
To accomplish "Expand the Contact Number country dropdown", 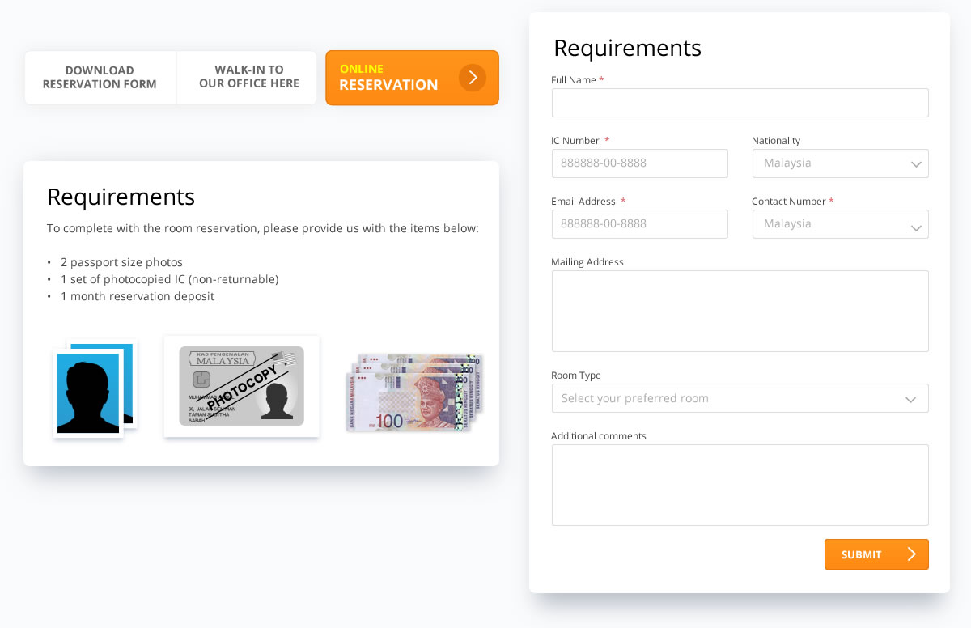I will (840, 224).
